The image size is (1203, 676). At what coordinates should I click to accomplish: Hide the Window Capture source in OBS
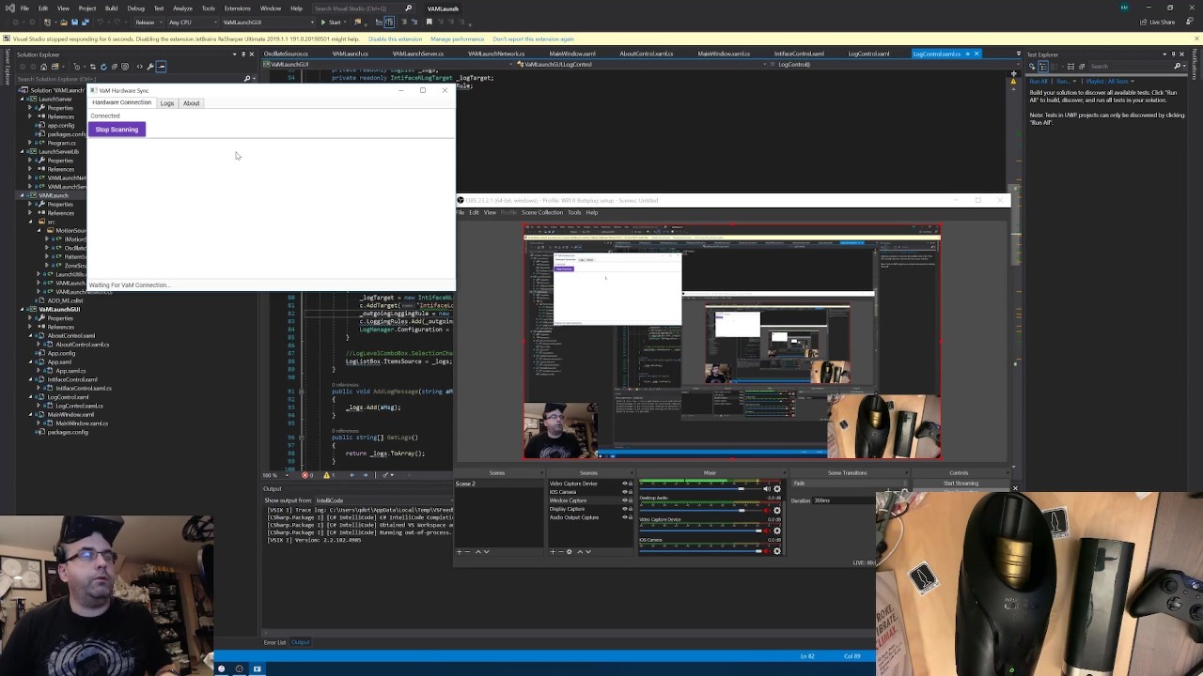(x=625, y=500)
